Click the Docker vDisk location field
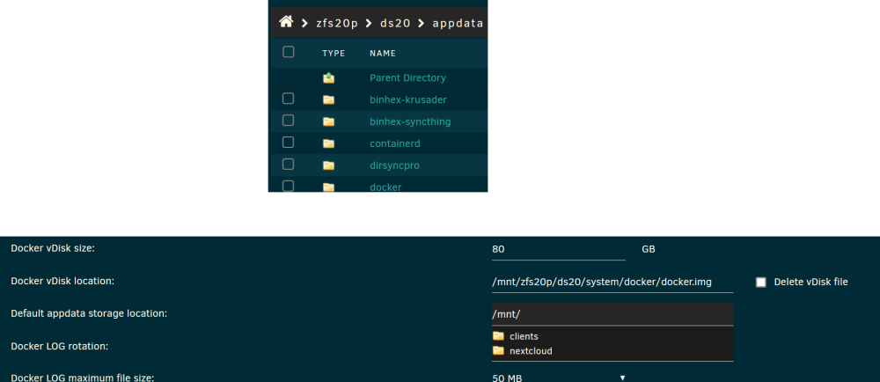The height and width of the screenshot is (382, 880). (612, 283)
